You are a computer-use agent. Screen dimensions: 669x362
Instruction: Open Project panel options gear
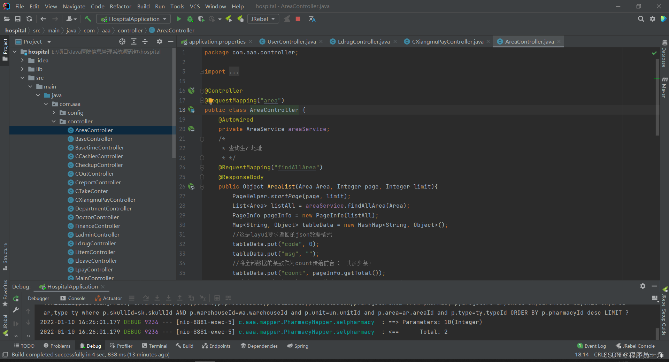[159, 41]
